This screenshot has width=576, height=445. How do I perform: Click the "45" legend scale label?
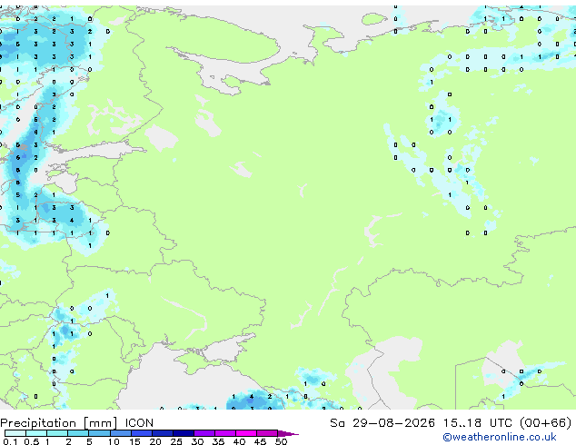260,441
